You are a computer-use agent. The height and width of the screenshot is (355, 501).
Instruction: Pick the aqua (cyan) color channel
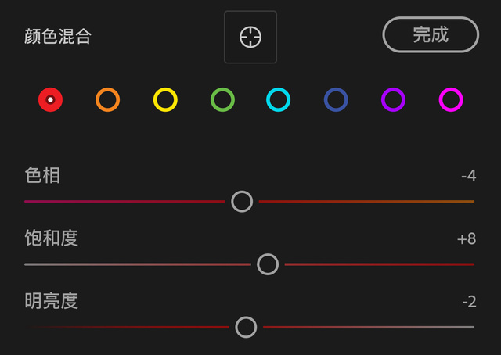[279, 100]
